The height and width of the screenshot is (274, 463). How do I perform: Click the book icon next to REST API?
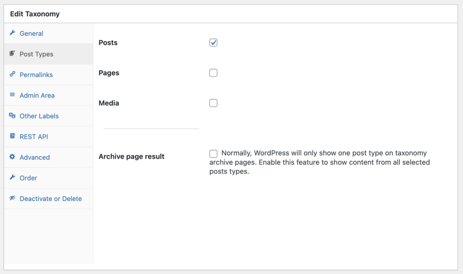point(13,137)
